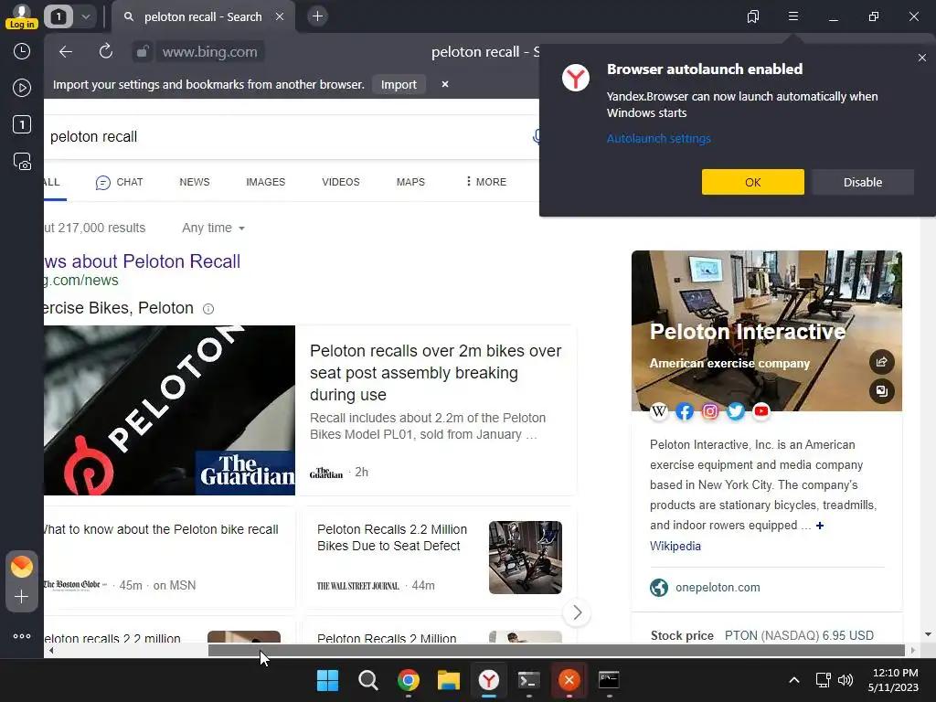
Task: Open a new browser tab
Action: click(317, 16)
